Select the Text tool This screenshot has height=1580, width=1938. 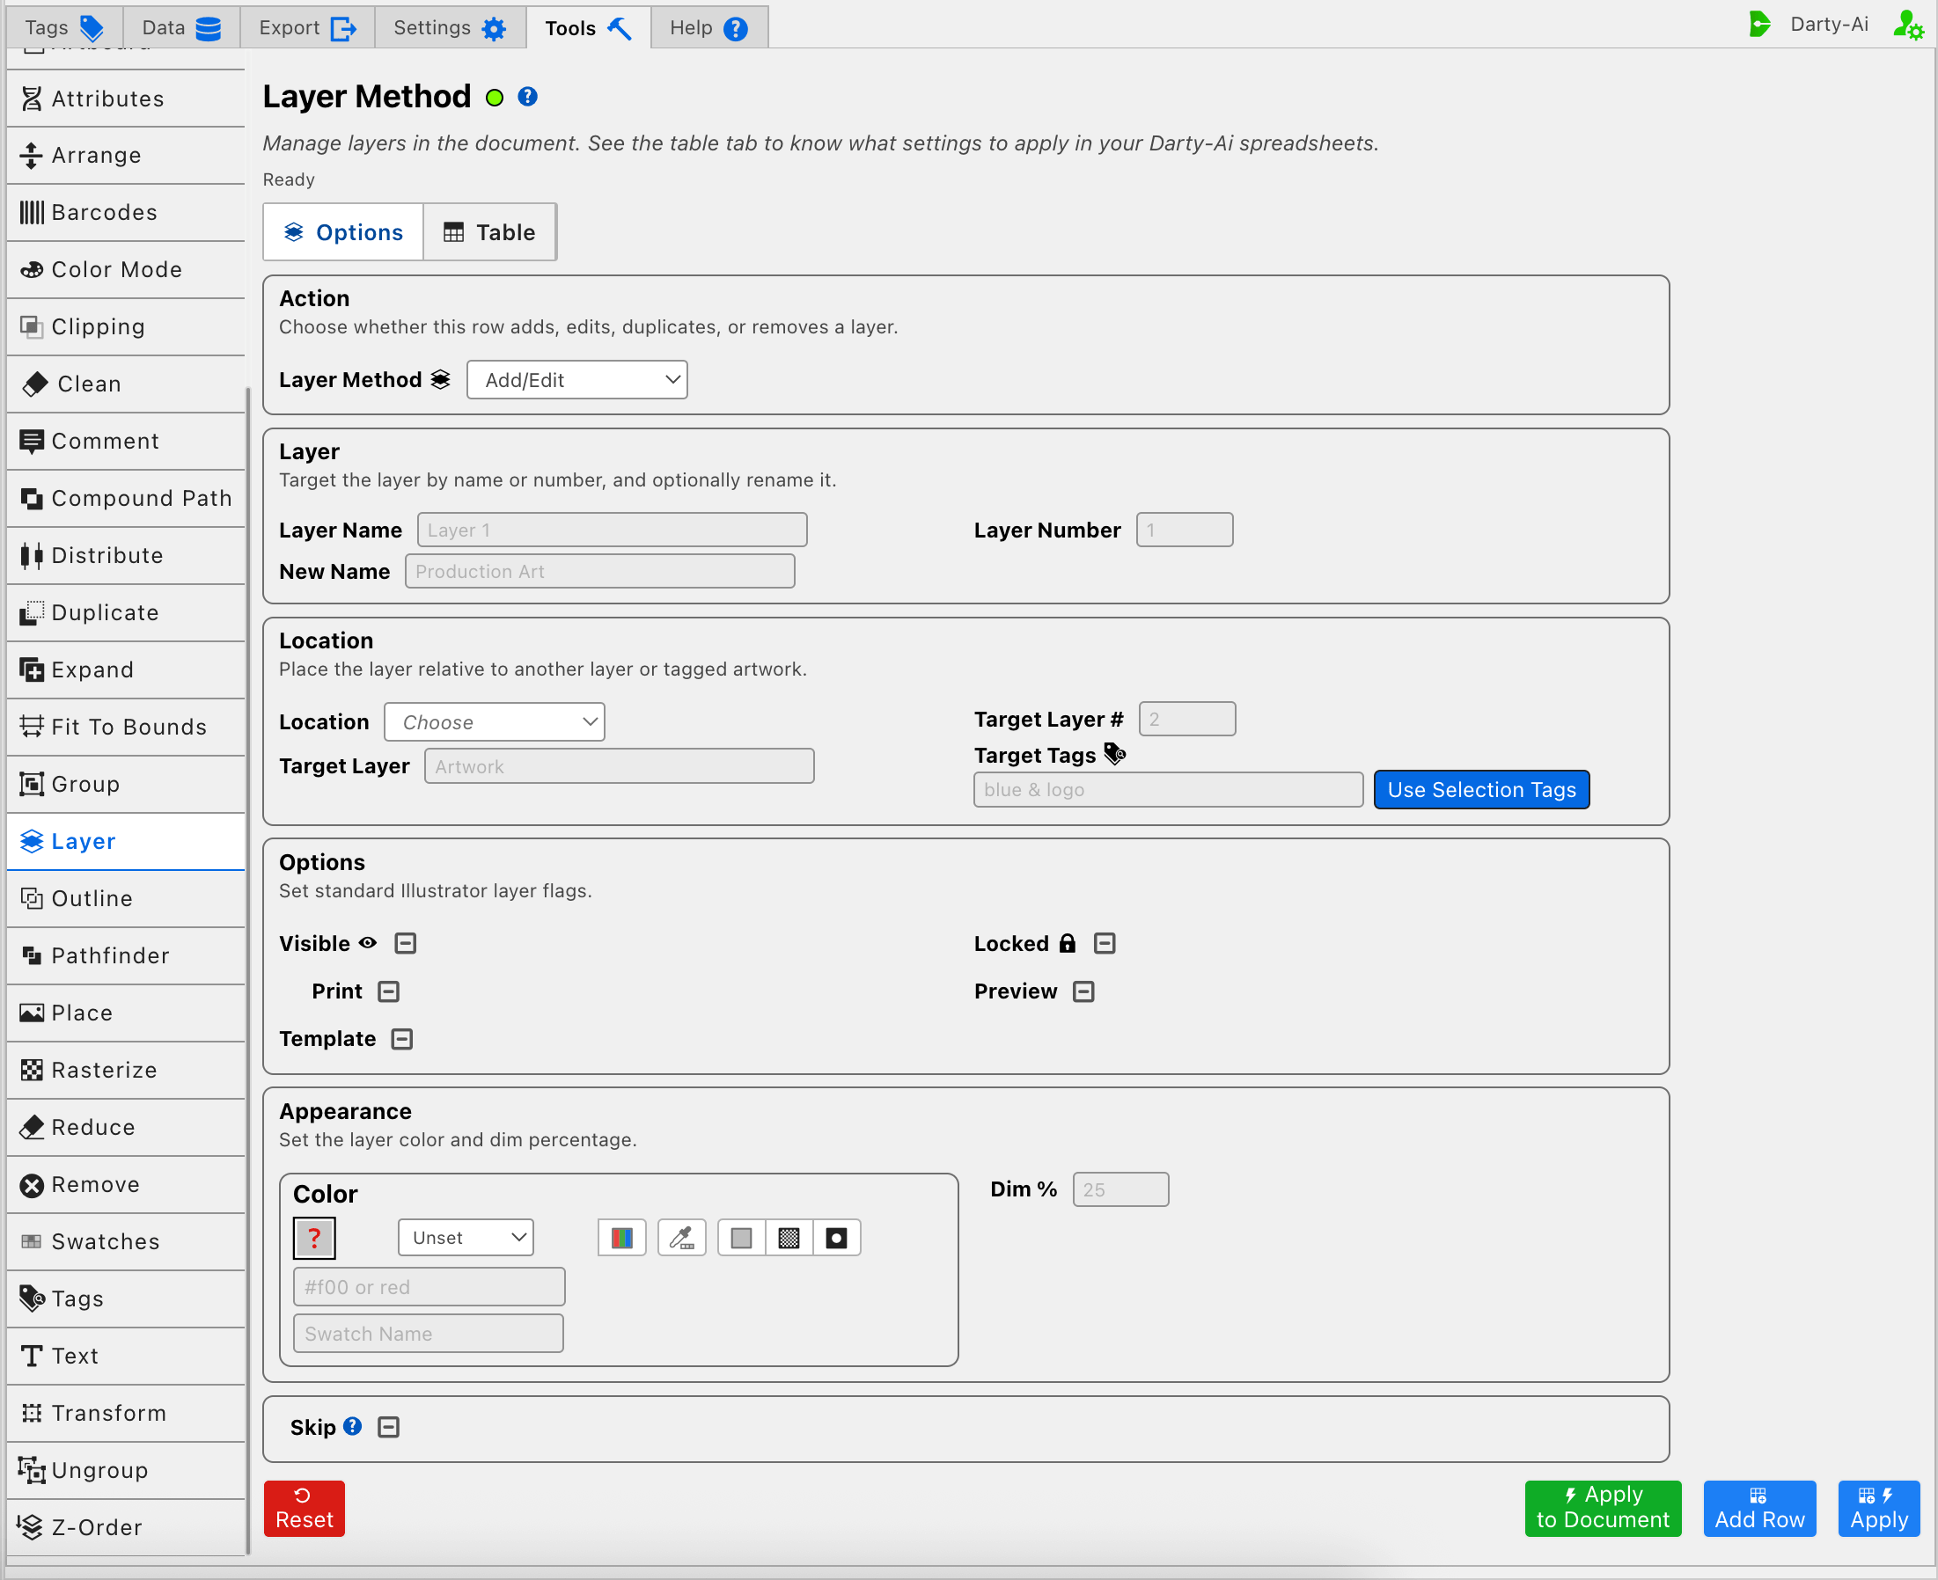coord(126,1356)
